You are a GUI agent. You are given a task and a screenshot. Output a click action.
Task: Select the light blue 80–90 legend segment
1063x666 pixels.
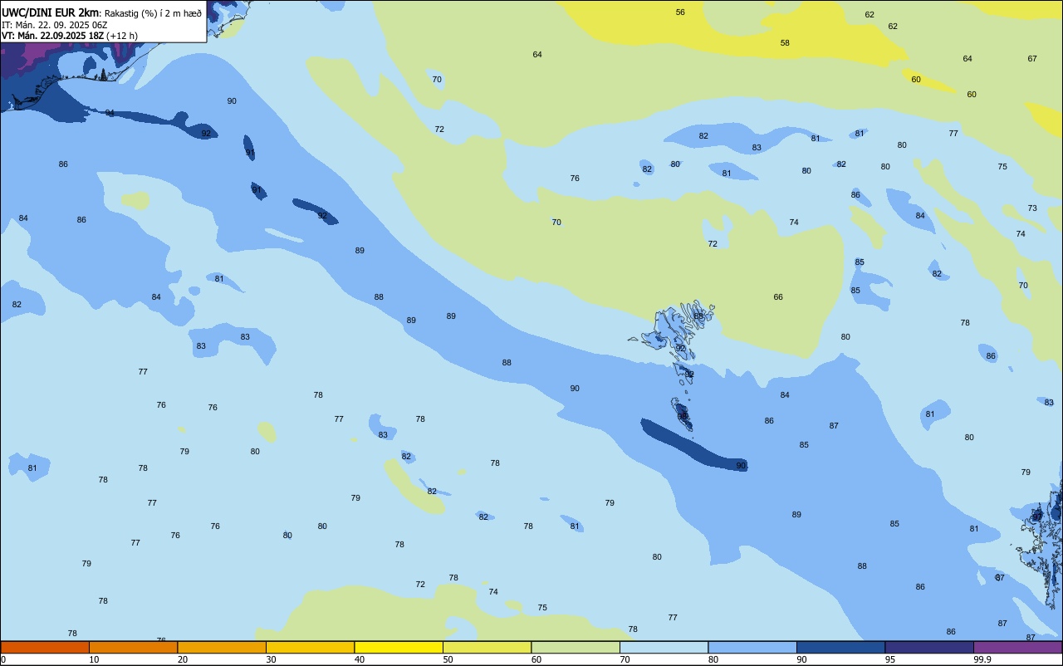coord(752,647)
